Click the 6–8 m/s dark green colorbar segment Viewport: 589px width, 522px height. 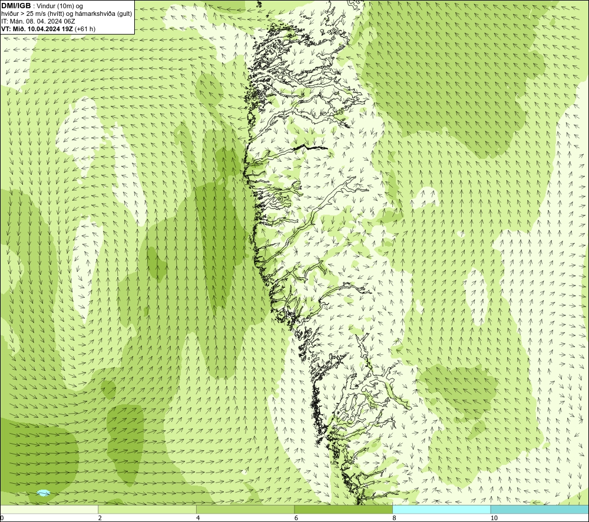(x=343, y=509)
